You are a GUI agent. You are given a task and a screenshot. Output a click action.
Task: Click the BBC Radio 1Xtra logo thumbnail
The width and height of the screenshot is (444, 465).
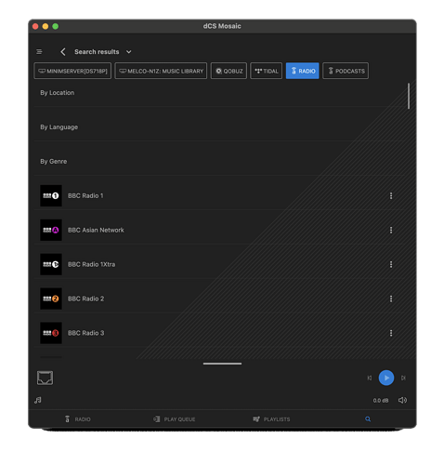pos(51,264)
